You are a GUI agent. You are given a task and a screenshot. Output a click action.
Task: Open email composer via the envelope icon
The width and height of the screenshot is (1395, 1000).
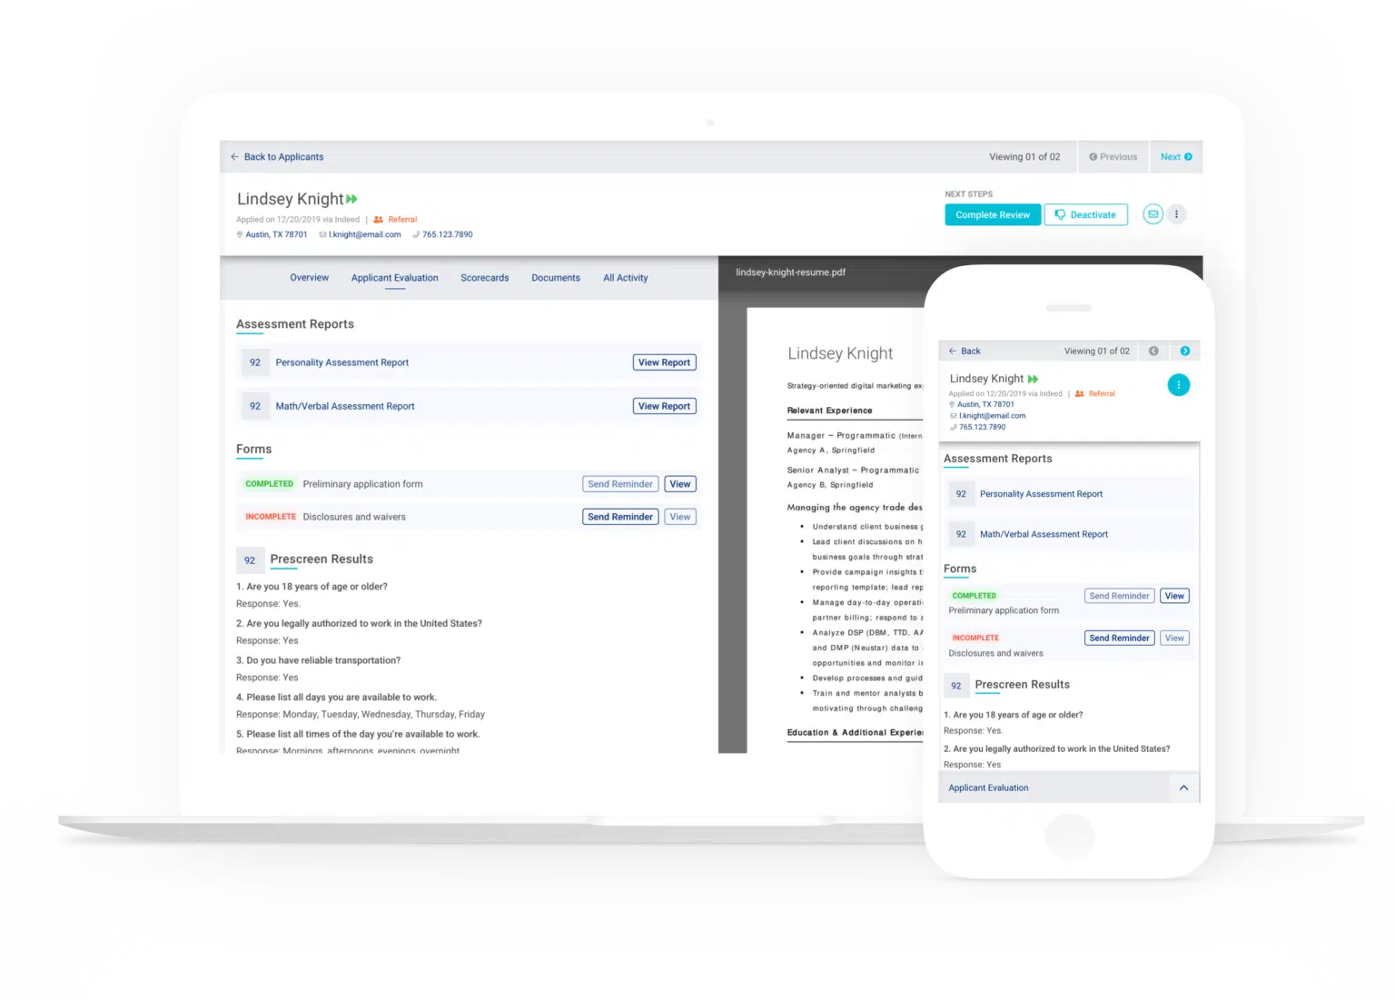(x=1153, y=214)
